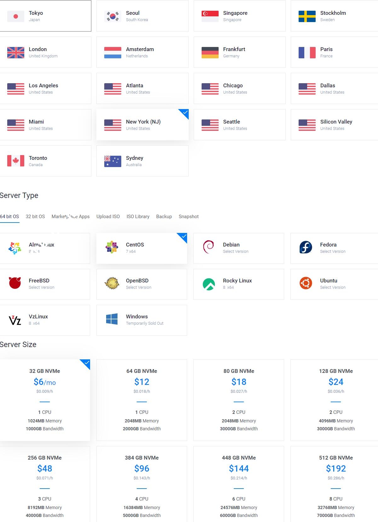Screen dimensions: 378x522
Task: Switch to the 32 bit OS tab
Action: pos(35,217)
